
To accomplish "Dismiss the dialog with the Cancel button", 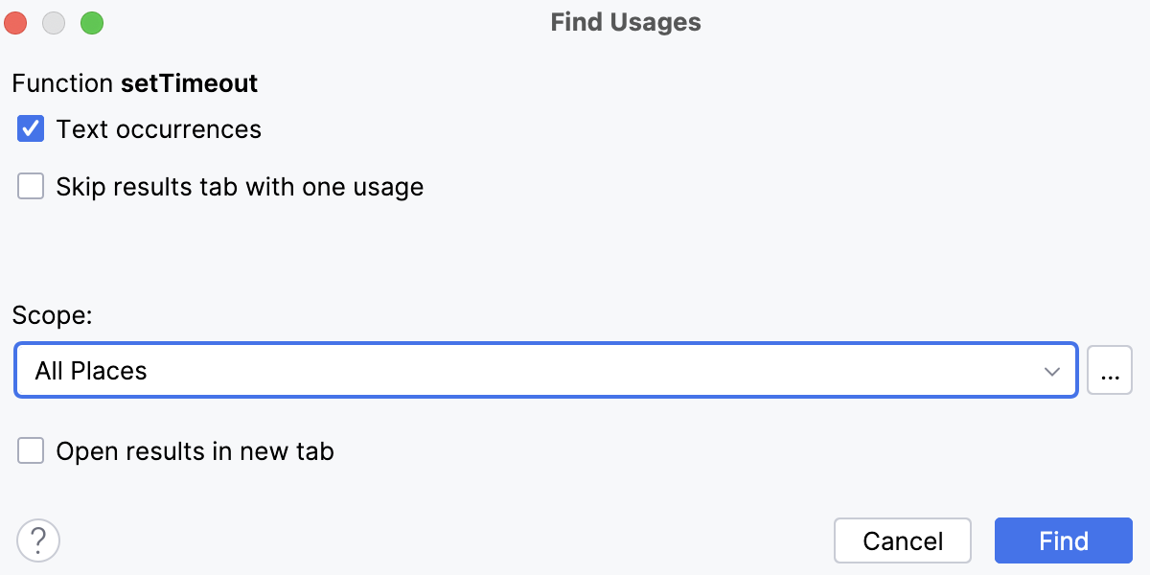I will pyautogui.click(x=902, y=540).
